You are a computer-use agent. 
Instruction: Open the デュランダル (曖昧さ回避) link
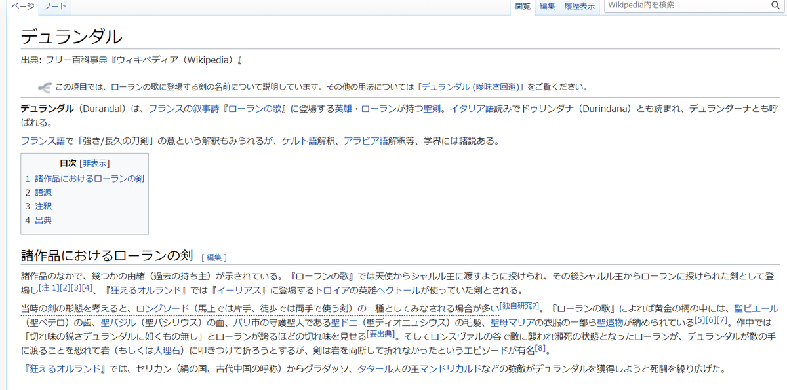click(x=472, y=86)
